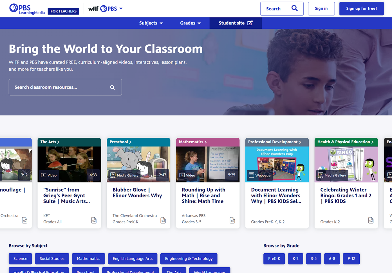Click support materials icon on the Orchestra card

click(x=24, y=220)
